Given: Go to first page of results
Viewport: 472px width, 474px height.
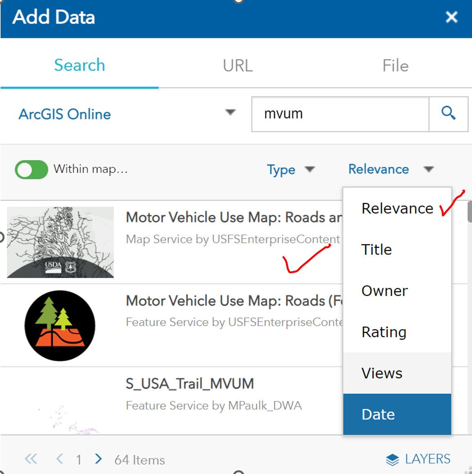Looking at the screenshot, I should click(31, 459).
